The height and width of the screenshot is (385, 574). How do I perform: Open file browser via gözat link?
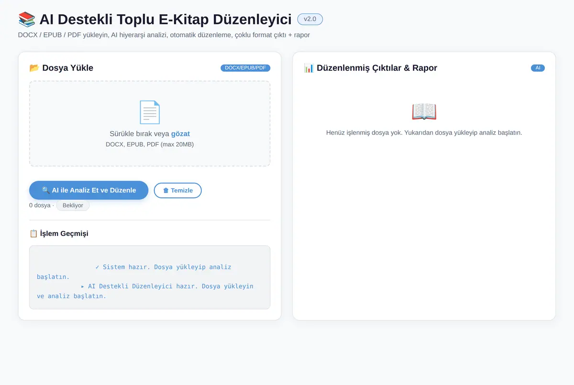click(180, 134)
